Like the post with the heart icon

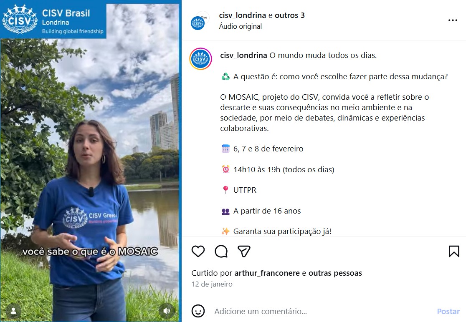pyautogui.click(x=198, y=252)
